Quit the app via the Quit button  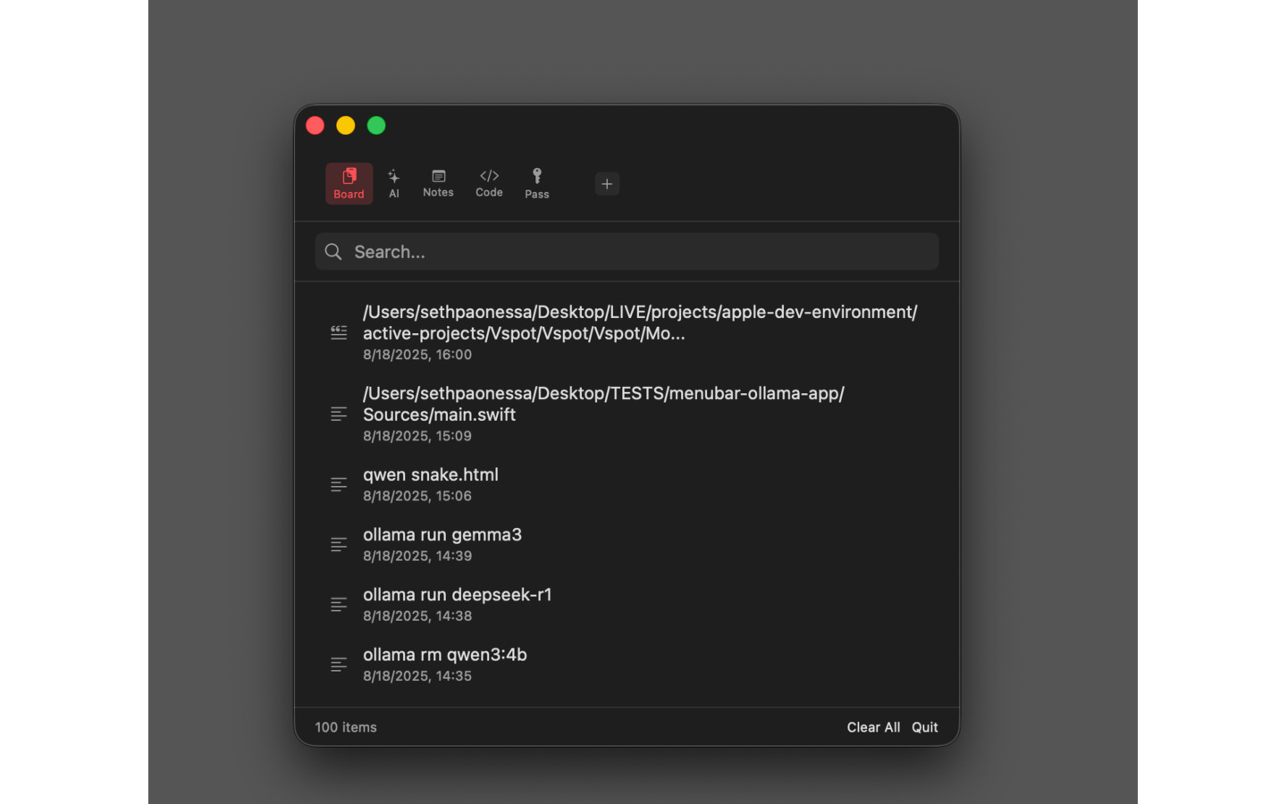pyautogui.click(x=924, y=726)
